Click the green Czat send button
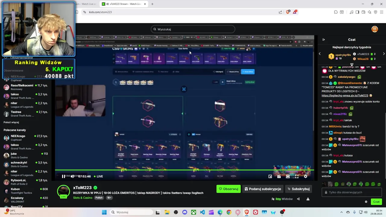This screenshot has width=386, height=217. [376, 202]
